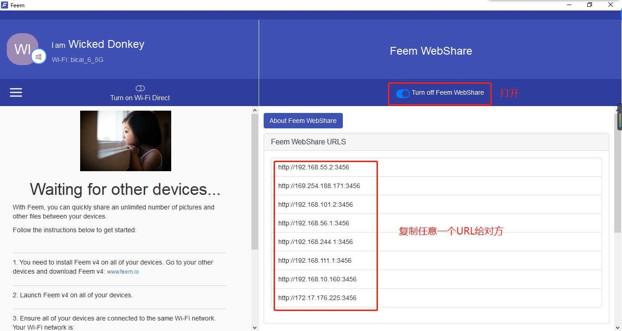Restore the Feem window size

pyautogui.click(x=589, y=5)
